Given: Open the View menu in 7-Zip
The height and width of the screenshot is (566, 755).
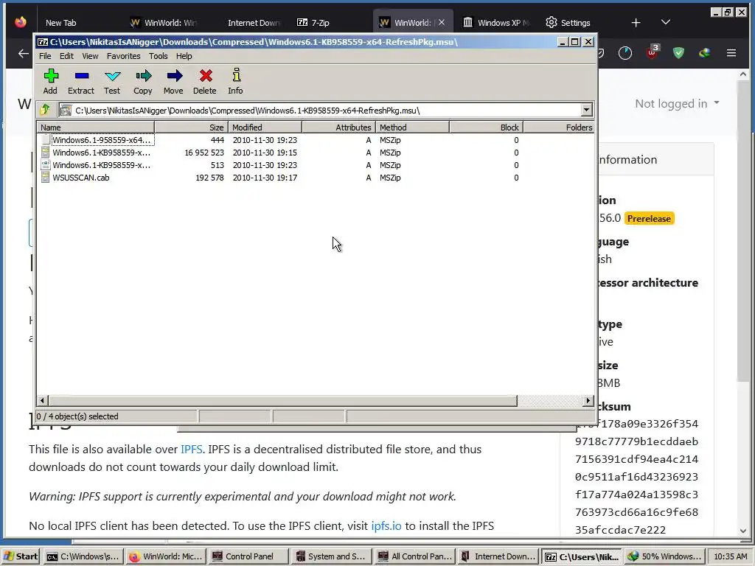Looking at the screenshot, I should 90,56.
